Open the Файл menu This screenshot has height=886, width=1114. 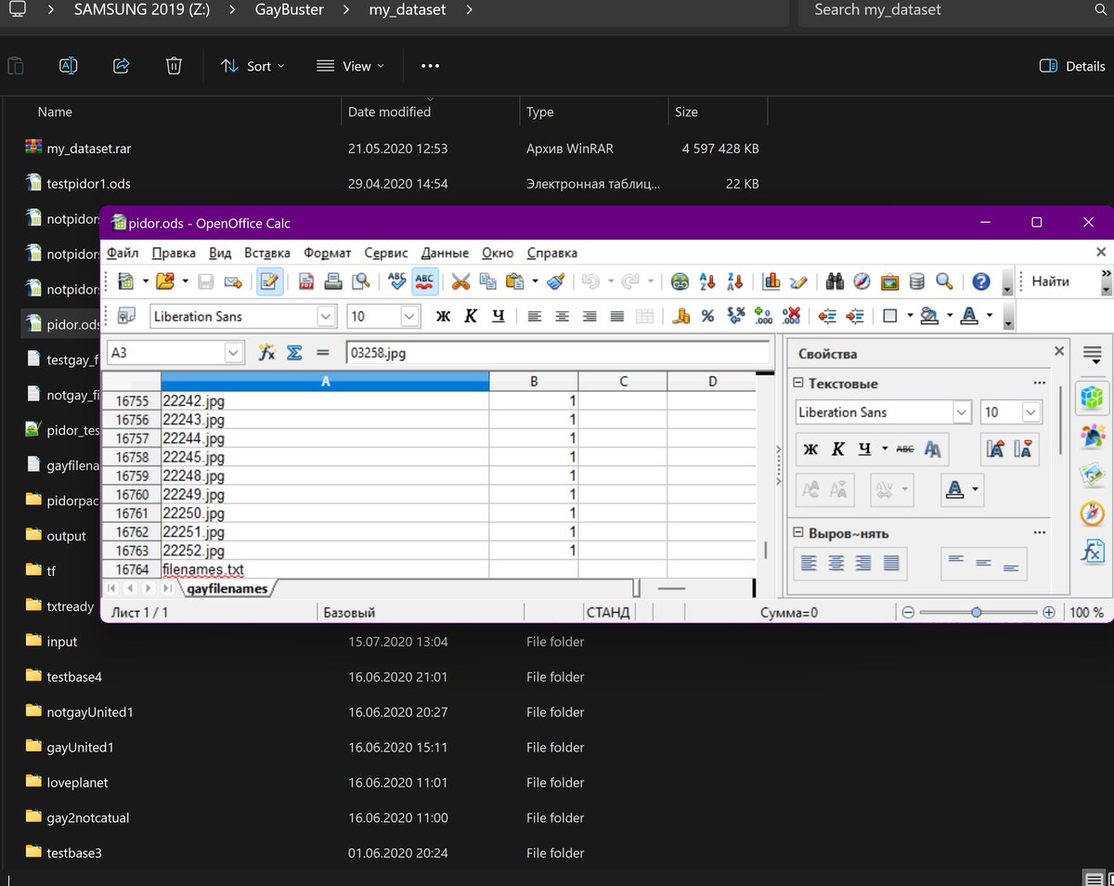tap(123, 253)
